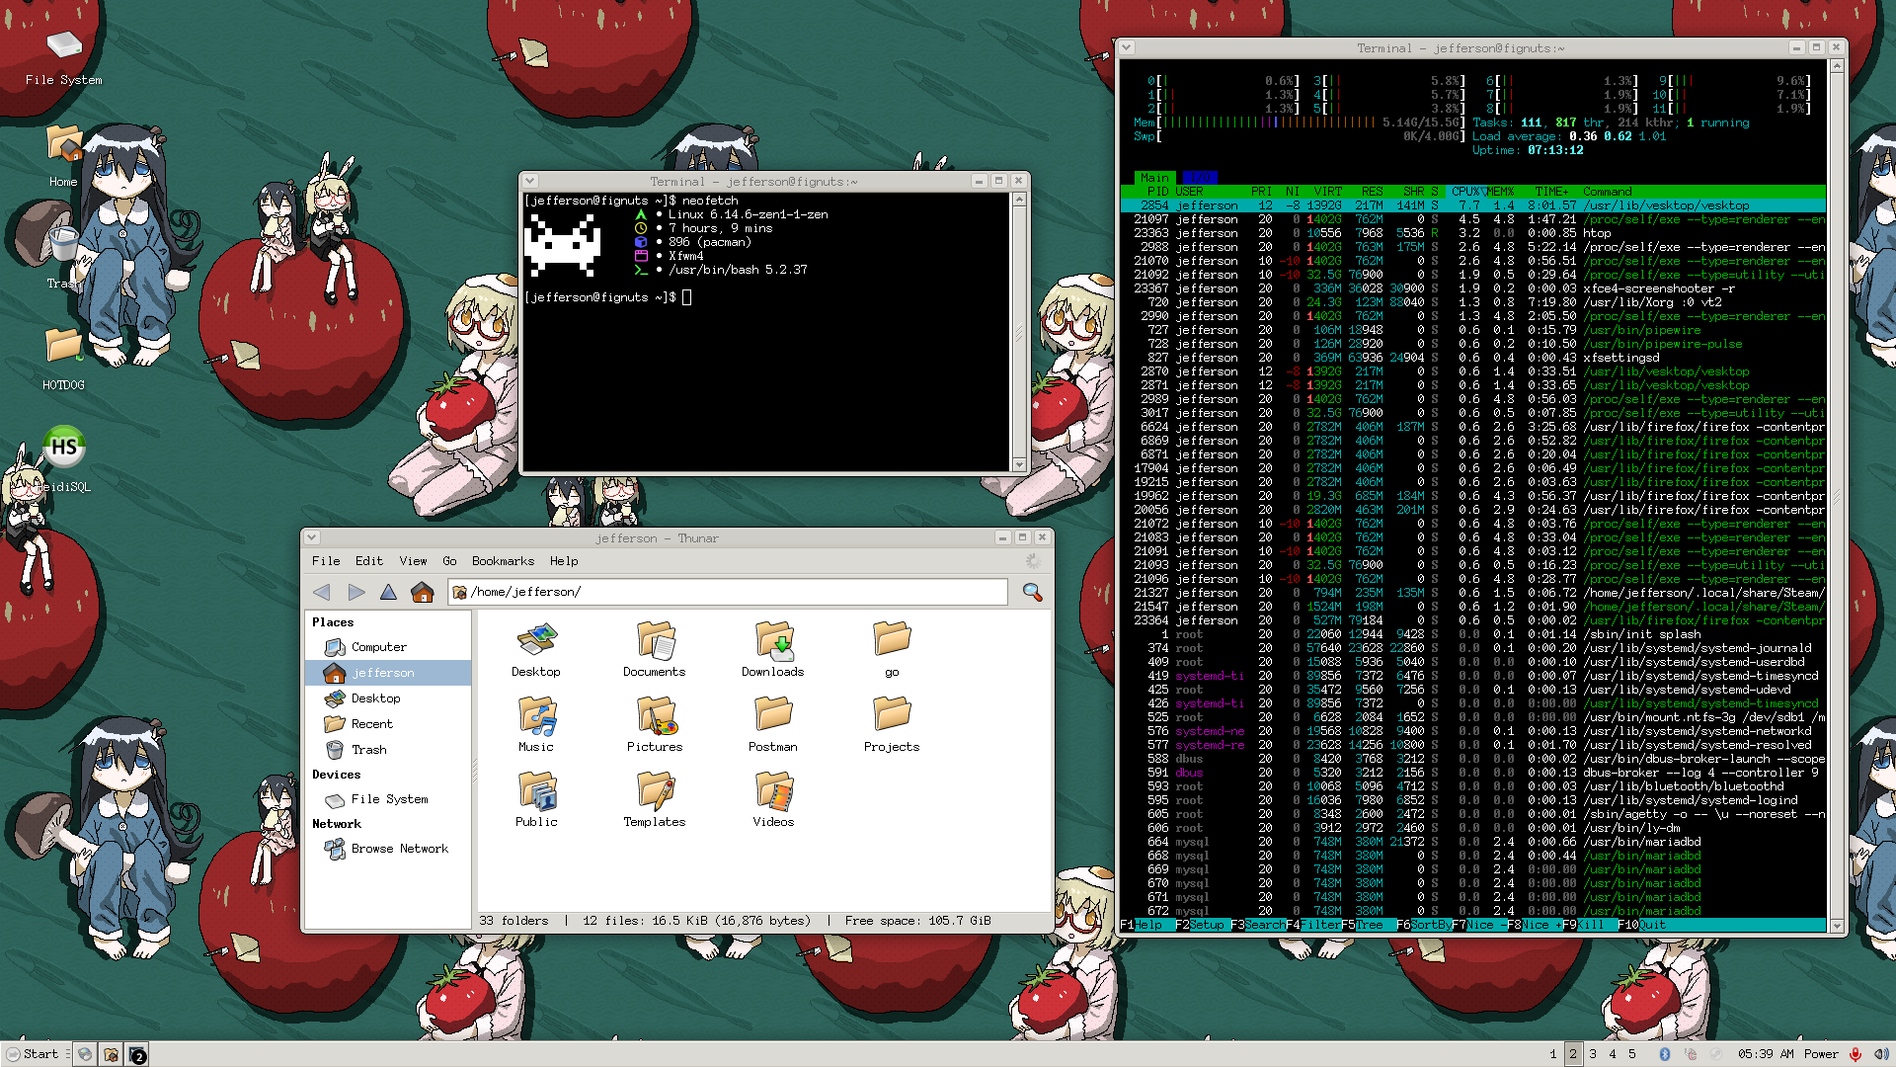1896x1067 pixels.
Task: Click the Bluetooth tray icon
Action: (x=1664, y=1054)
